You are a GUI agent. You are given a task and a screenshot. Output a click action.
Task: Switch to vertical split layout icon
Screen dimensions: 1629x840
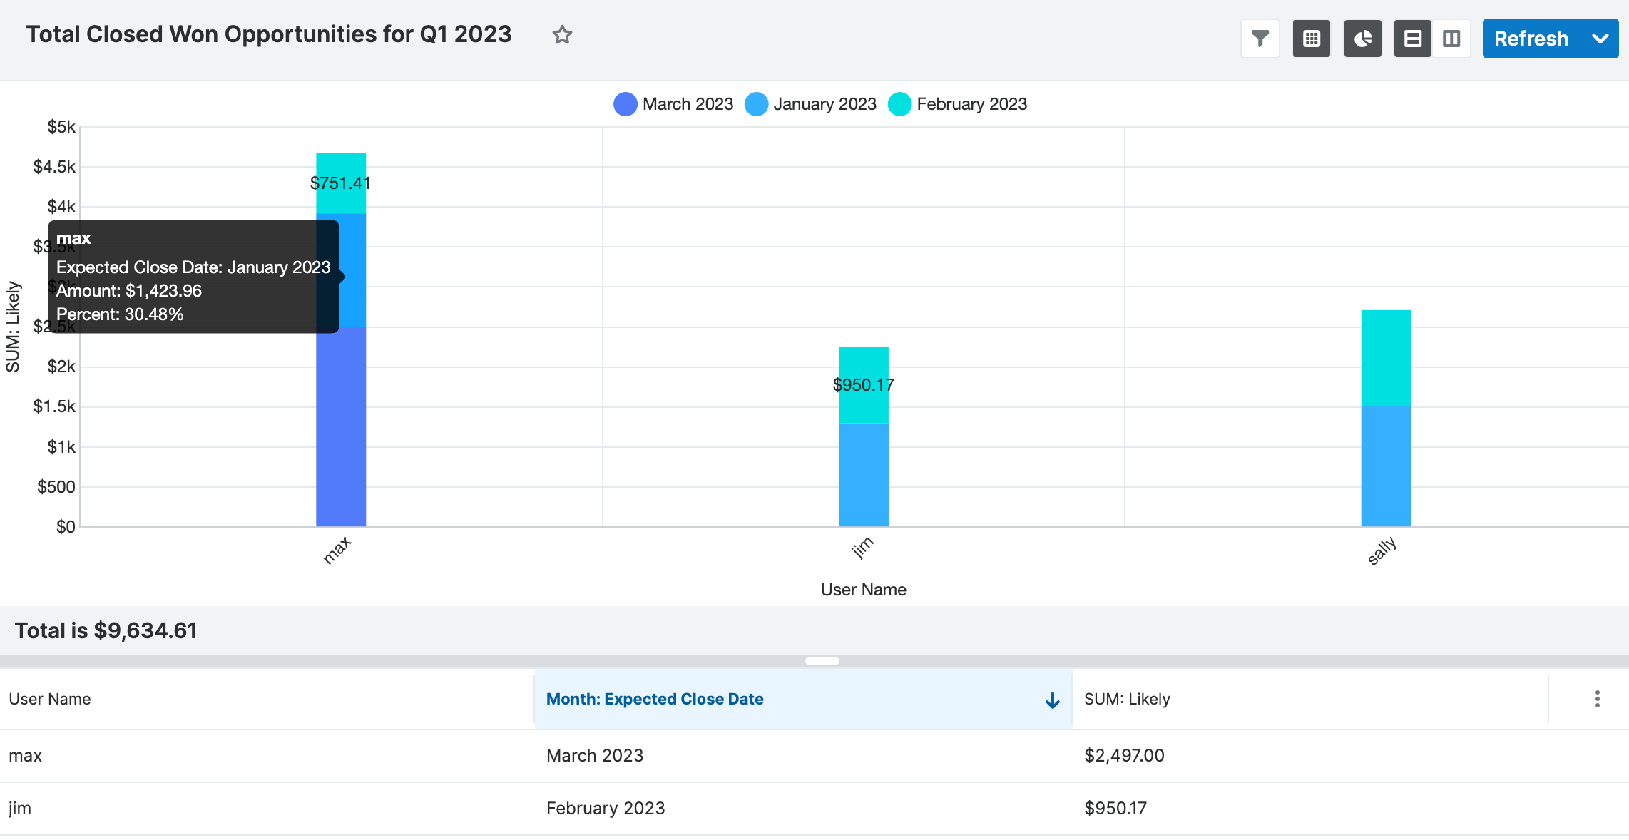1451,39
